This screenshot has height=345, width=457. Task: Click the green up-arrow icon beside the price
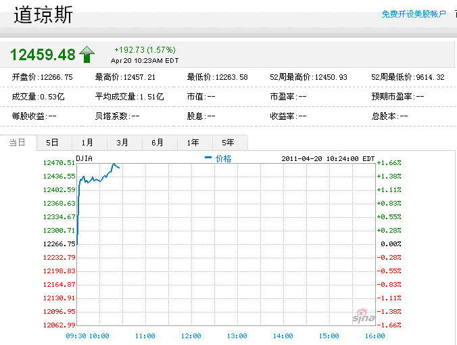tap(87, 54)
